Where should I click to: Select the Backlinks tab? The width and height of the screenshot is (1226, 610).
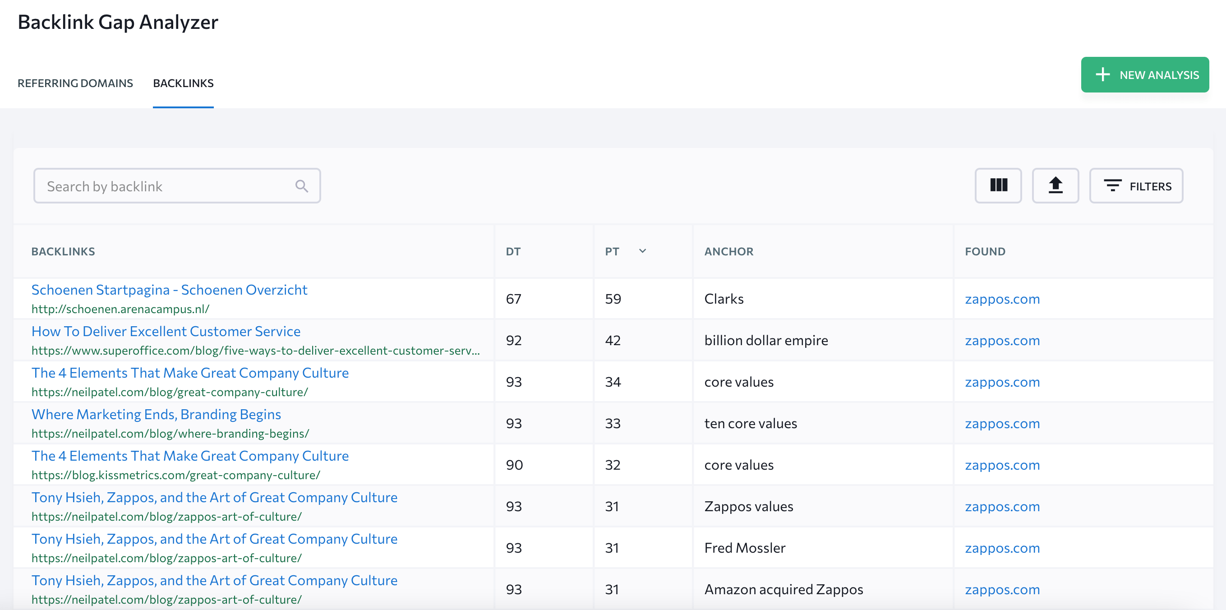(x=183, y=83)
